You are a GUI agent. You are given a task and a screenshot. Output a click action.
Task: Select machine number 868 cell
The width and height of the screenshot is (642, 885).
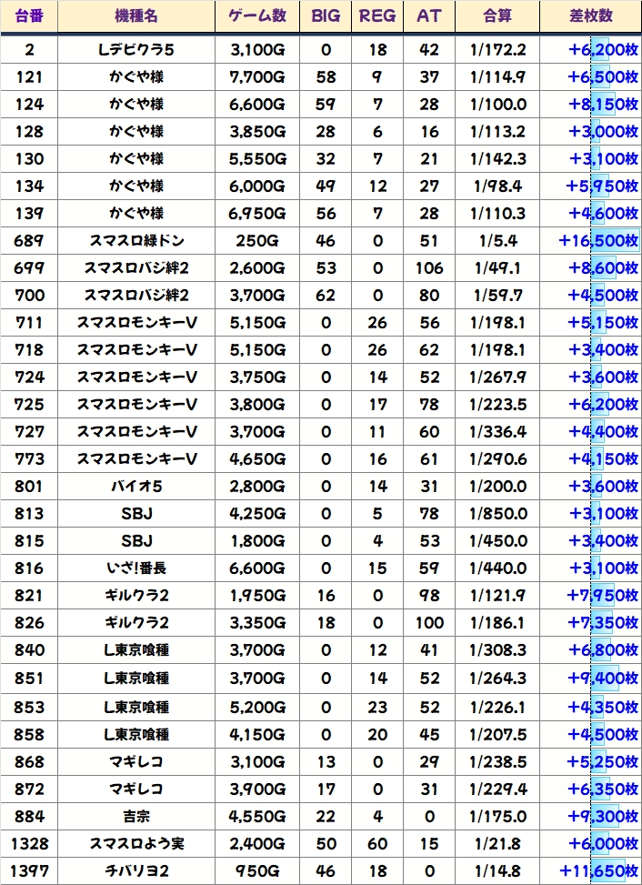click(x=29, y=761)
